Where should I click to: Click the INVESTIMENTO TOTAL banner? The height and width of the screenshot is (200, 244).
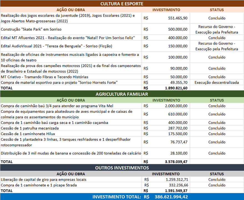(122, 197)
